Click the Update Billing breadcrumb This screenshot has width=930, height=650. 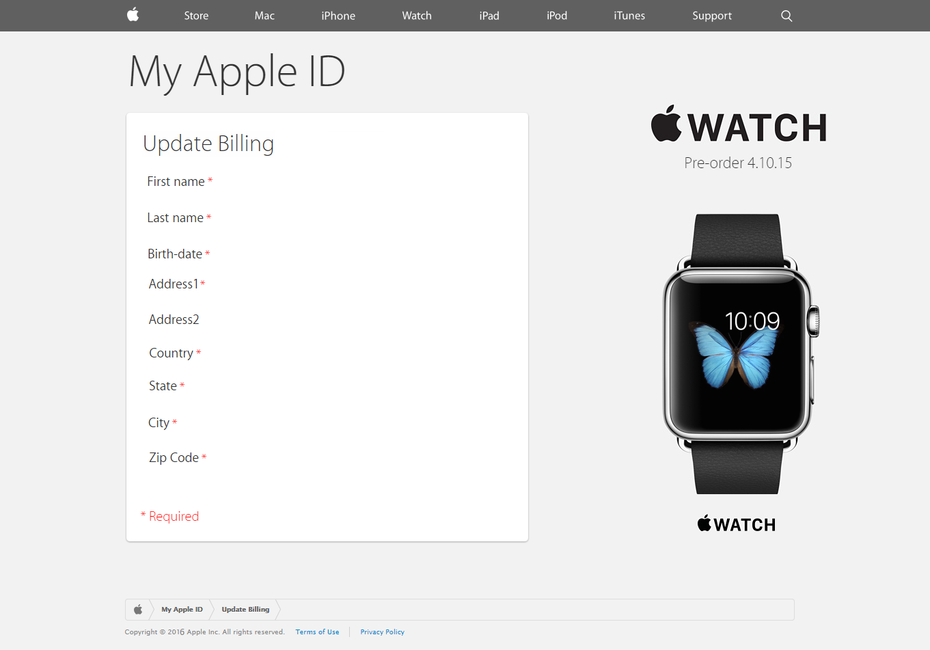click(x=245, y=609)
